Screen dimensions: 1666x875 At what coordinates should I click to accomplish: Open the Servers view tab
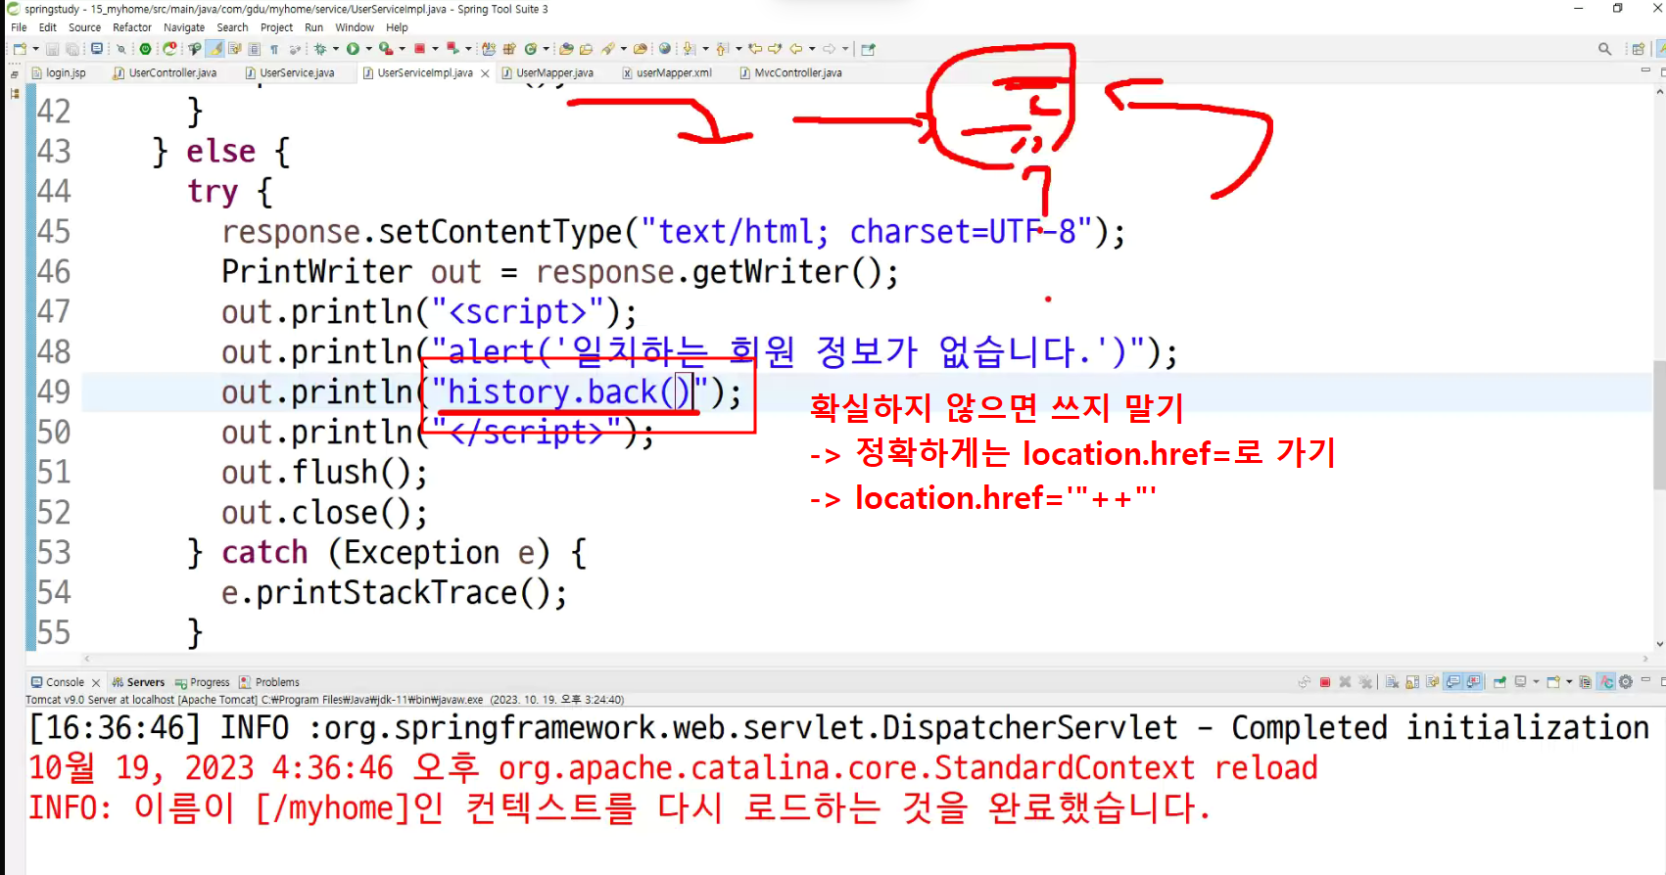138,682
